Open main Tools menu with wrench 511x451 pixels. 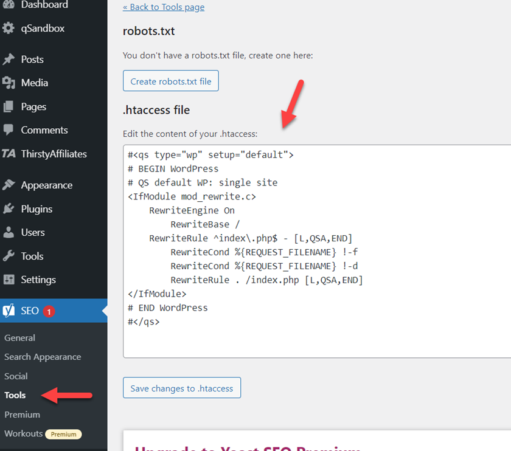[54, 256]
